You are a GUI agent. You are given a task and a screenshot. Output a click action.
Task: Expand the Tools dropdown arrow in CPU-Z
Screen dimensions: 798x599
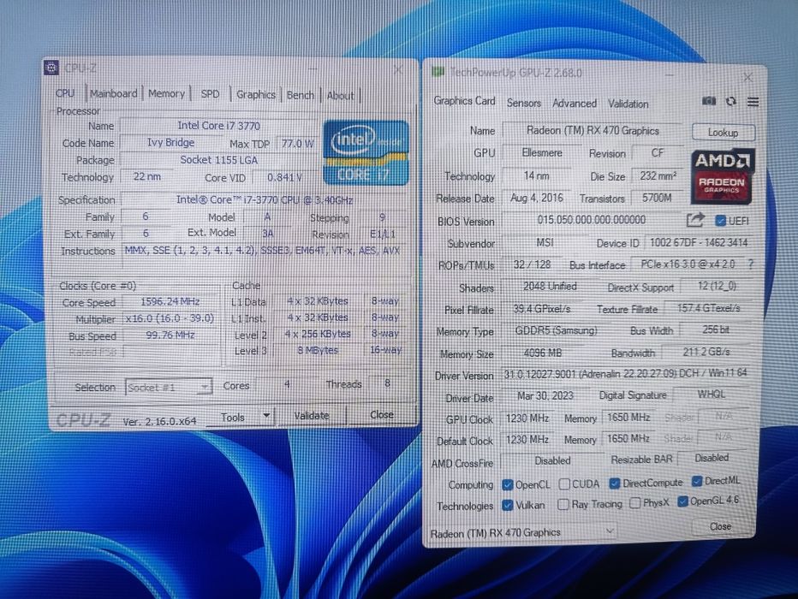[x=266, y=416]
